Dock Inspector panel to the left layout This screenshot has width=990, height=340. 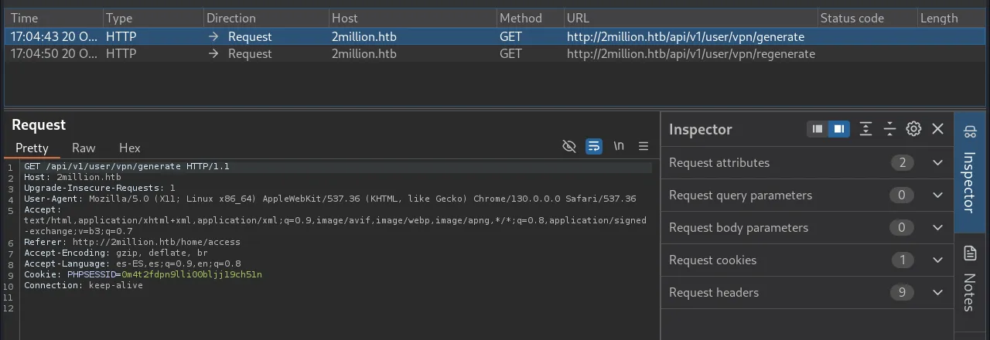pos(817,129)
